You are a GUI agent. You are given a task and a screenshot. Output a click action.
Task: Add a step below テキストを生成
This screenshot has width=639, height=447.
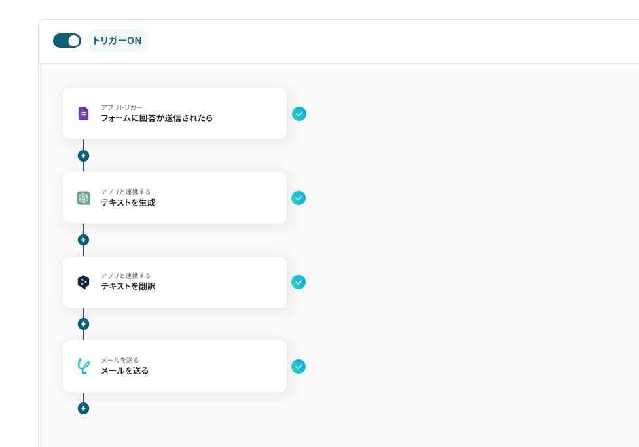(x=84, y=240)
